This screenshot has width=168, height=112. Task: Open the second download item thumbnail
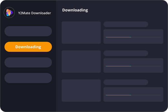(81, 62)
